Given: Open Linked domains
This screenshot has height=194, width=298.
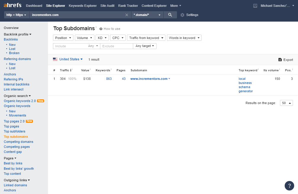Looking at the screenshot, I should point(15,185).
